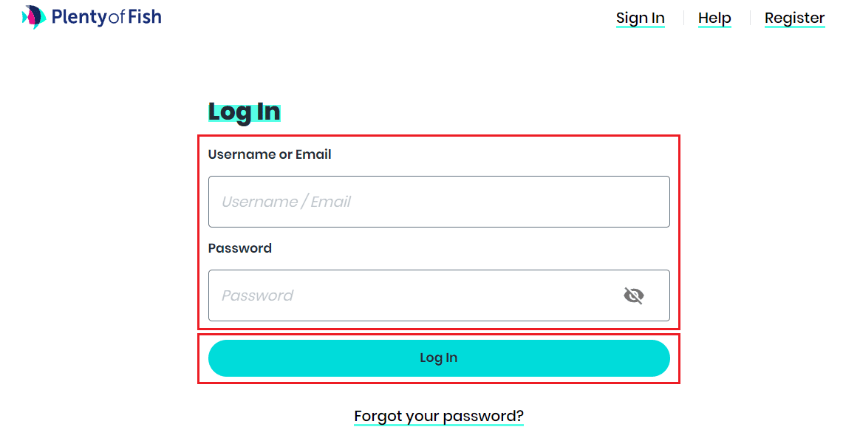Click the Forgot your password? link
This screenshot has height=441, width=843.
tap(439, 416)
